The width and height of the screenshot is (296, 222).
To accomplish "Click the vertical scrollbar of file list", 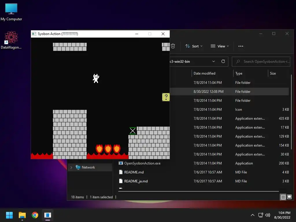I will click(x=291, y=112).
